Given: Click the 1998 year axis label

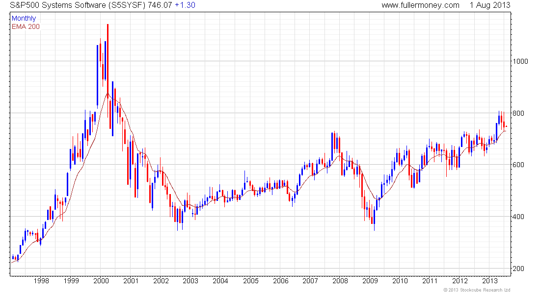Looking at the screenshot, I should pos(41,281).
